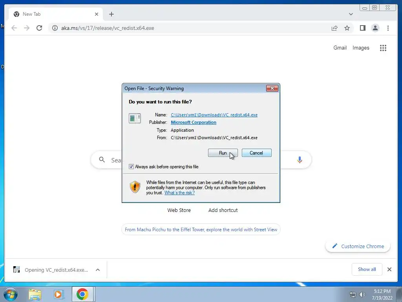Open the Windows Start menu
This screenshot has width=402, height=302.
pyautogui.click(x=10, y=294)
